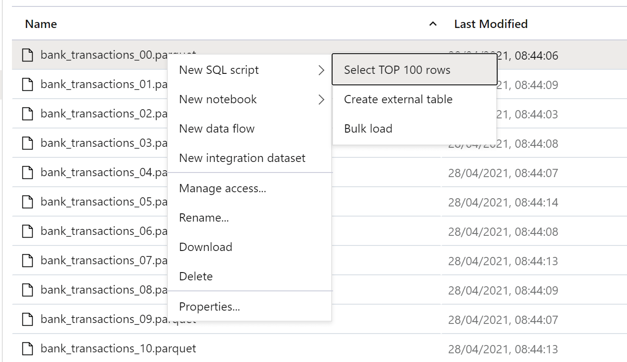Screen dimensions: 627x362
Task: Choose Create external table option
Action: pyautogui.click(x=415, y=100)
